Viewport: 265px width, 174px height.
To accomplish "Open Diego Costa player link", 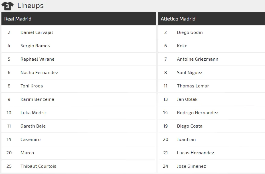I will [190, 126].
